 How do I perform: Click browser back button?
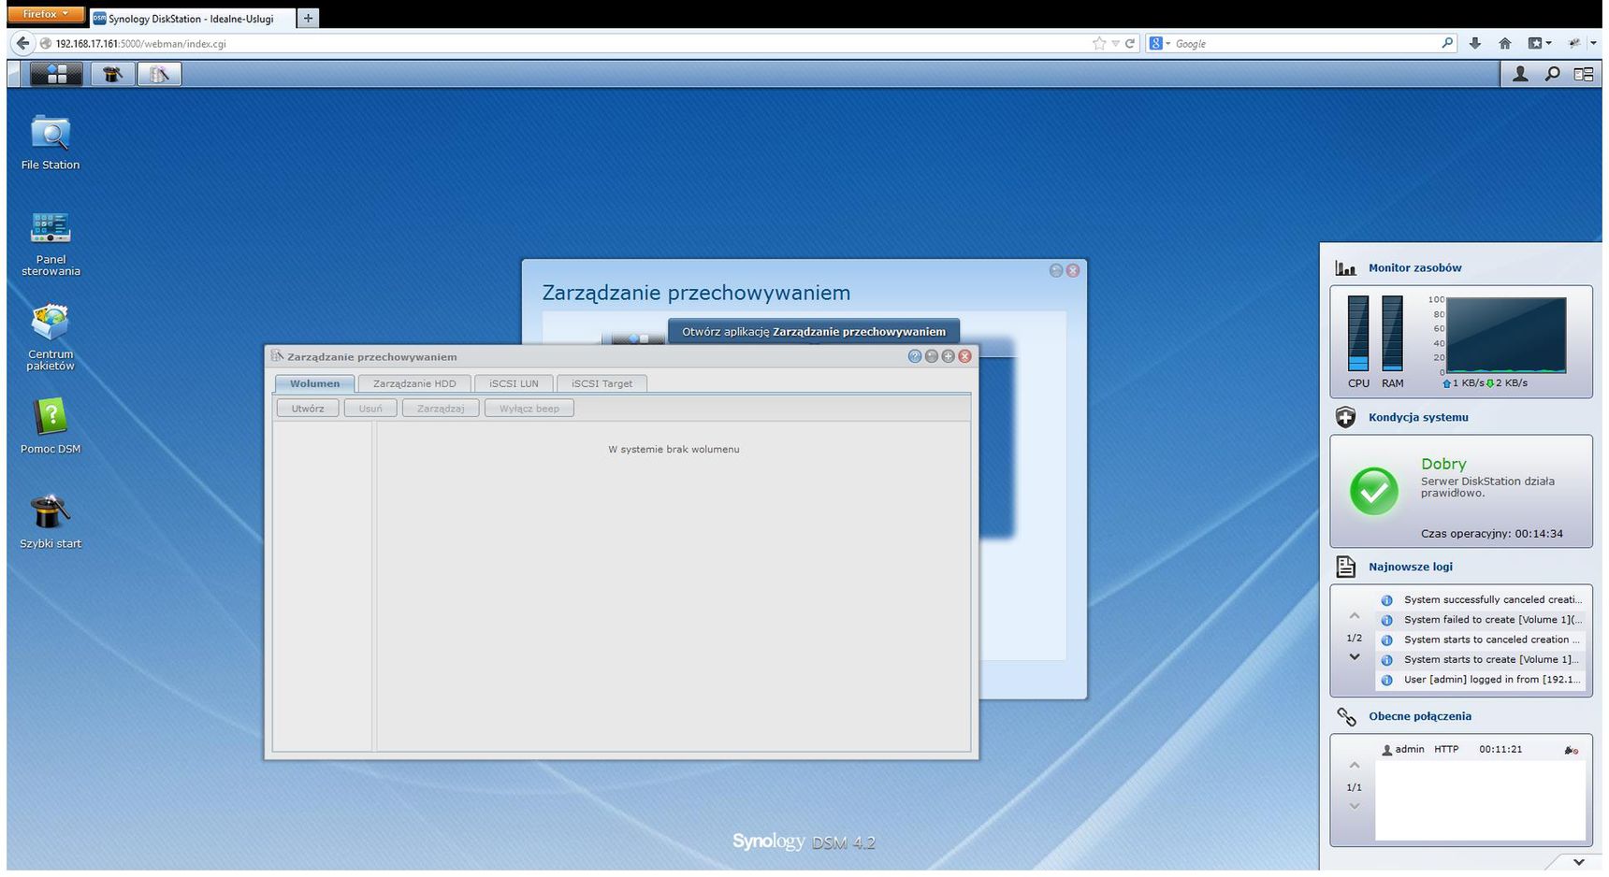pyautogui.click(x=22, y=43)
